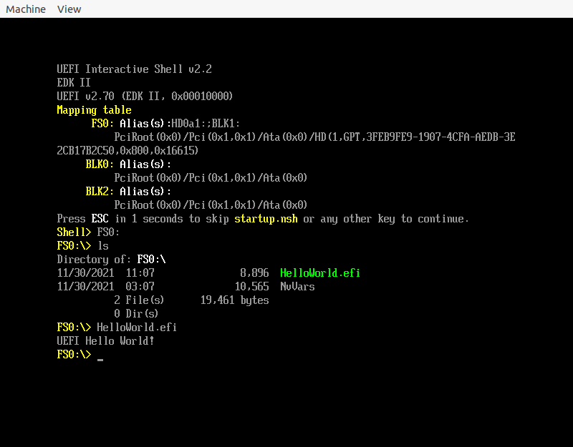This screenshot has height=447, width=573.
Task: Click the blinking cursor at the last prompt
Action: 100,360
